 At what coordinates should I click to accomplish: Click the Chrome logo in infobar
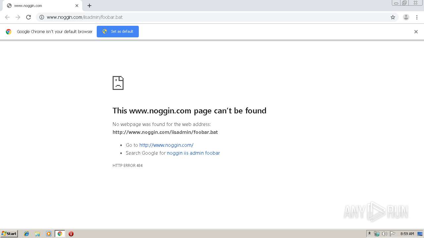coord(9,32)
